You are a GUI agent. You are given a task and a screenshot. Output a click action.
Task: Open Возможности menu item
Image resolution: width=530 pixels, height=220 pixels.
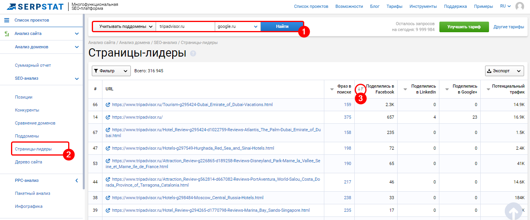tap(349, 6)
